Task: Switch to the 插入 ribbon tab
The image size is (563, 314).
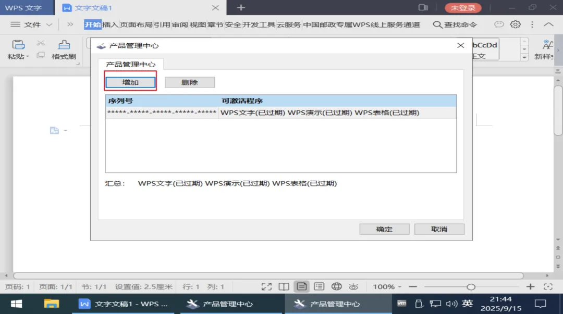Action: tap(110, 24)
